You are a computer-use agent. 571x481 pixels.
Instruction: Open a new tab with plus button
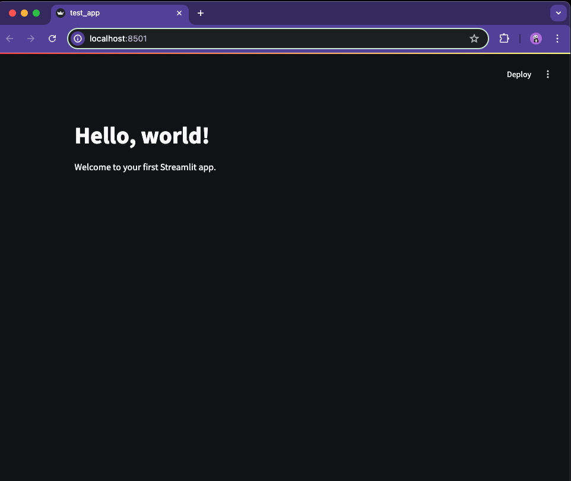point(200,13)
